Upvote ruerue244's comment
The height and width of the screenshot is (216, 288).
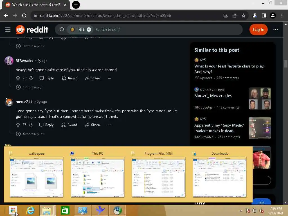tap(18, 125)
